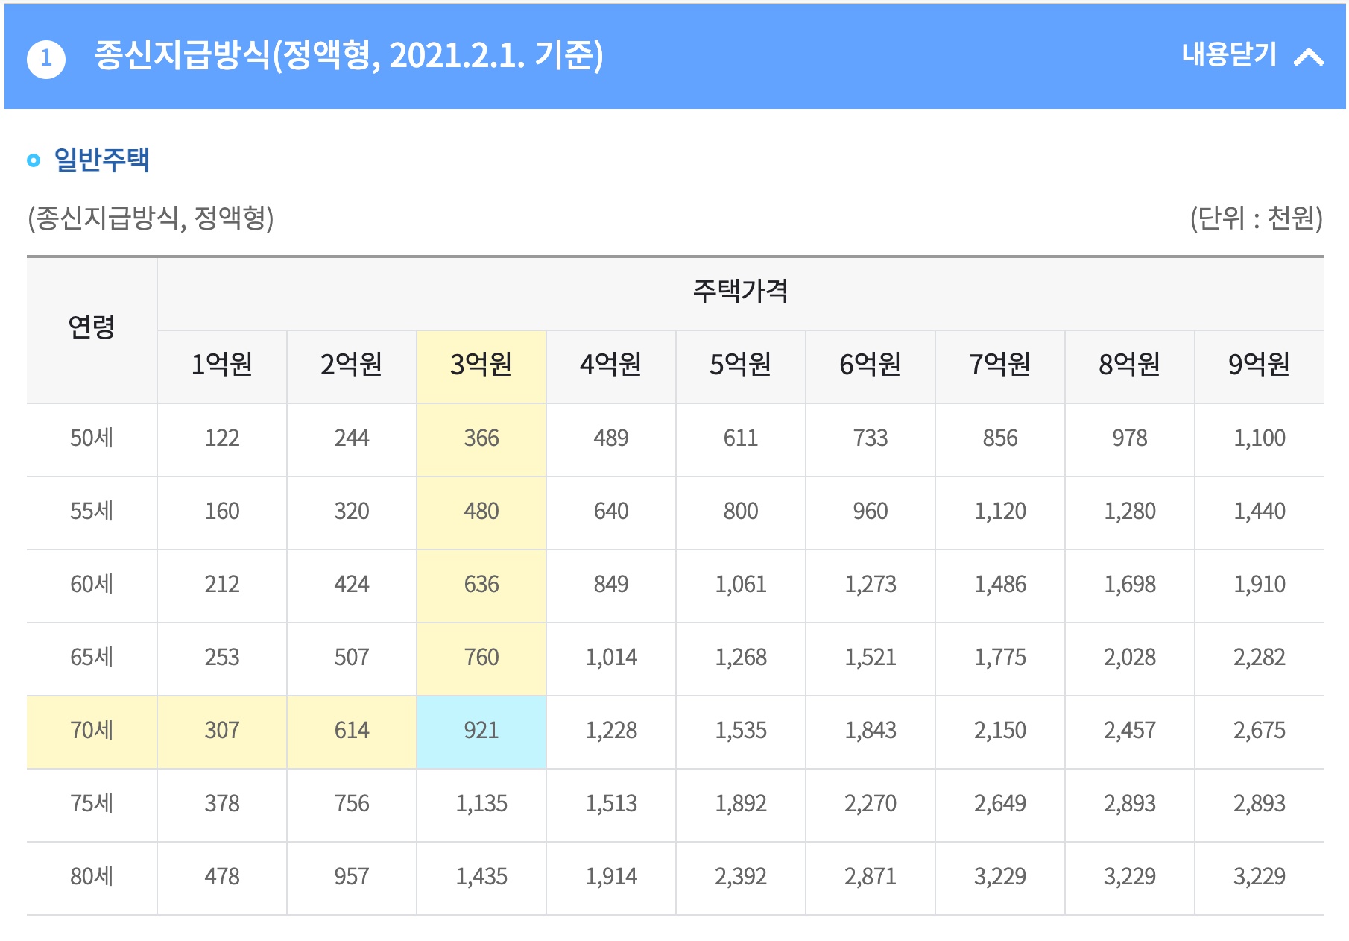Select the 일반주택 heading

102,160
